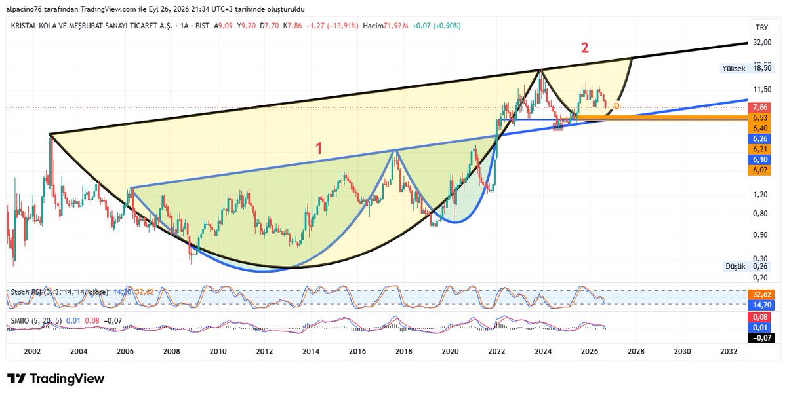Click the 0,80 price axis label
Image resolution: width=787 pixels, height=397 pixels.
pyautogui.click(x=760, y=213)
